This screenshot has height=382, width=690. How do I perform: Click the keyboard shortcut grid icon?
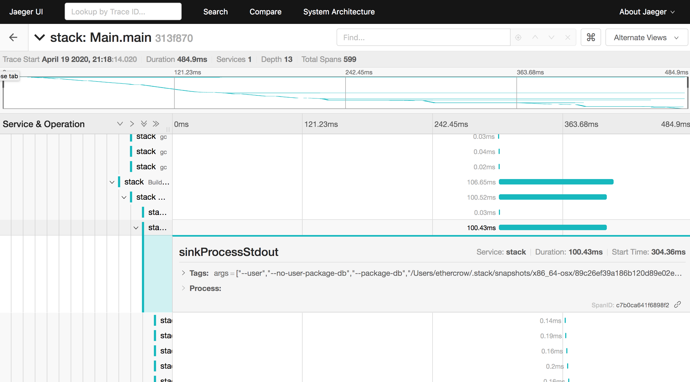[591, 37]
